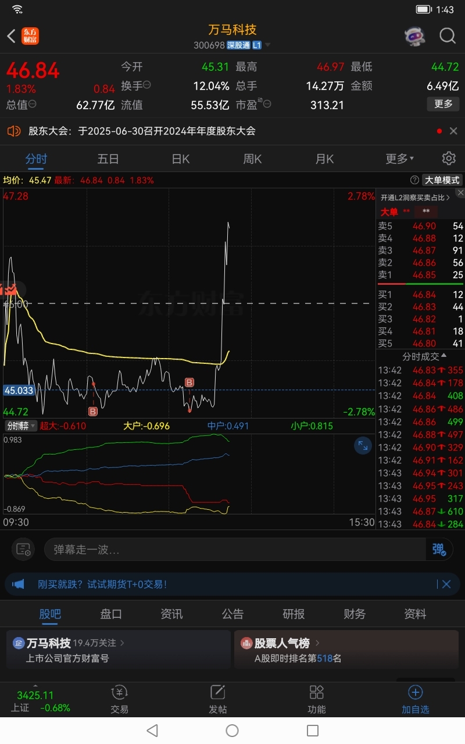This screenshot has height=744, width=465.
Task: Expand 股票人气榜 chevron
Action: click(x=317, y=643)
